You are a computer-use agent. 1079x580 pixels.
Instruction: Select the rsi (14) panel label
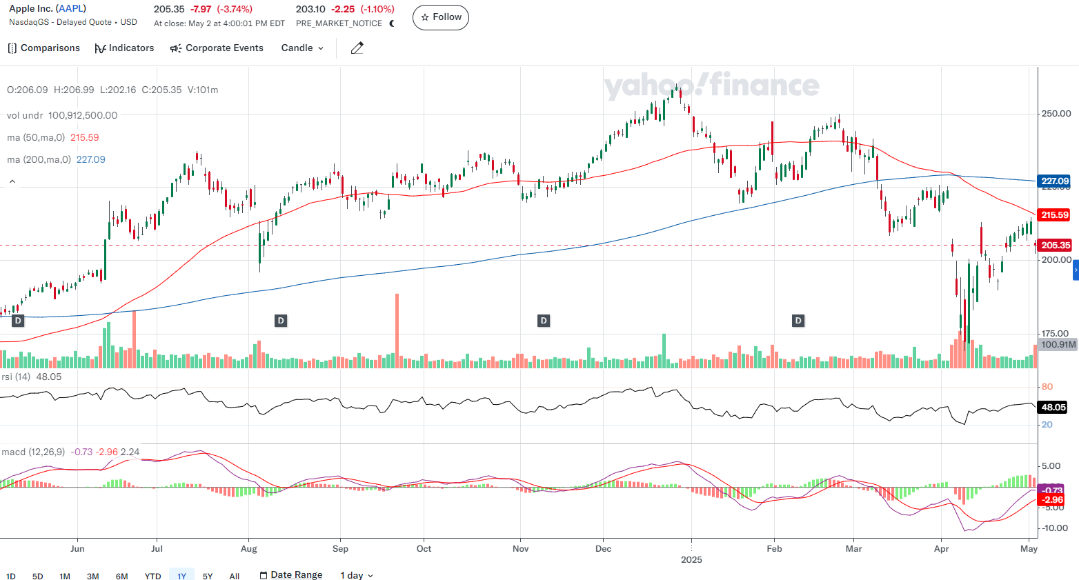[16, 377]
